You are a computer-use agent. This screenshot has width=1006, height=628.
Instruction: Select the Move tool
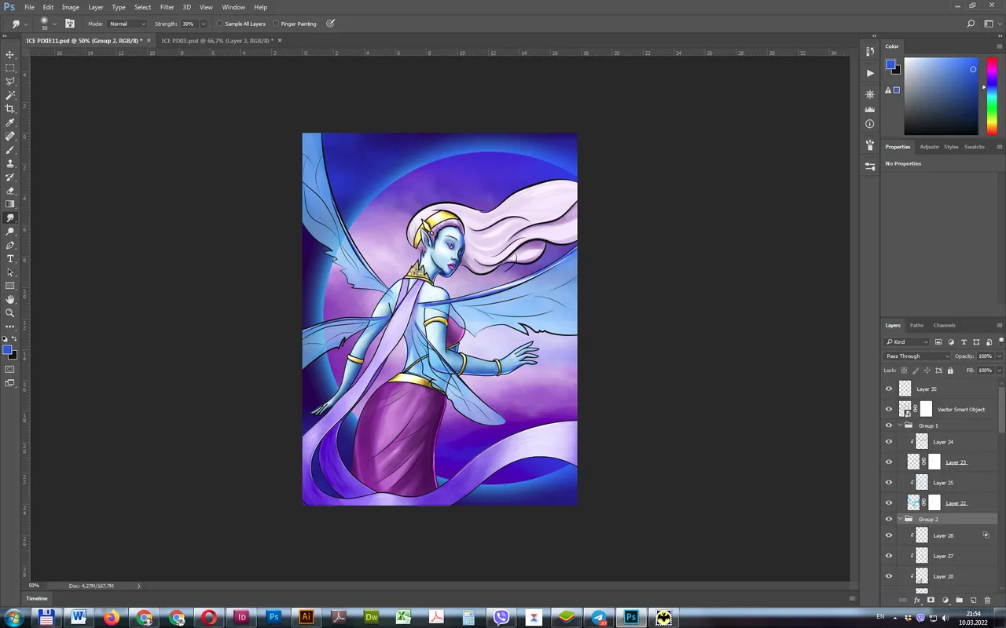click(10, 54)
